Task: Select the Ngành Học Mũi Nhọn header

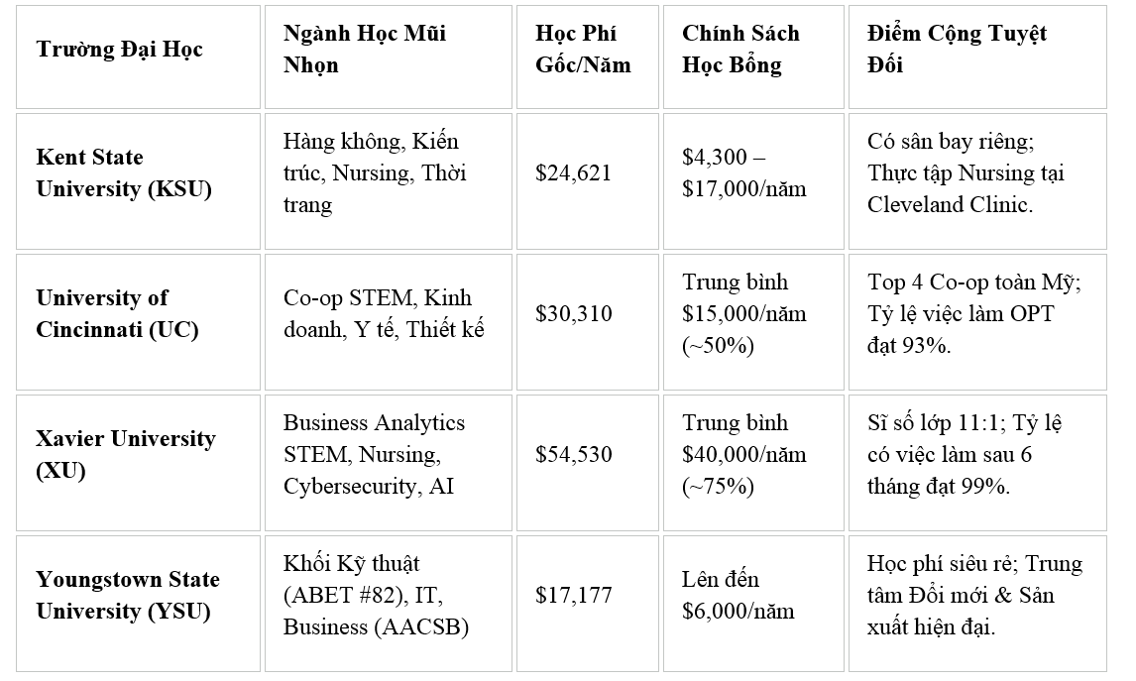Action: tap(389, 57)
